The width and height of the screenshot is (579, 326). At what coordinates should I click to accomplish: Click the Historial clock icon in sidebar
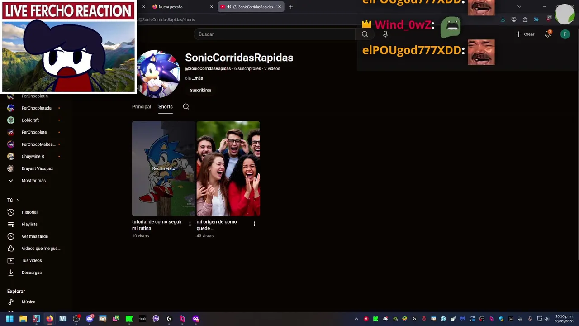(x=11, y=212)
